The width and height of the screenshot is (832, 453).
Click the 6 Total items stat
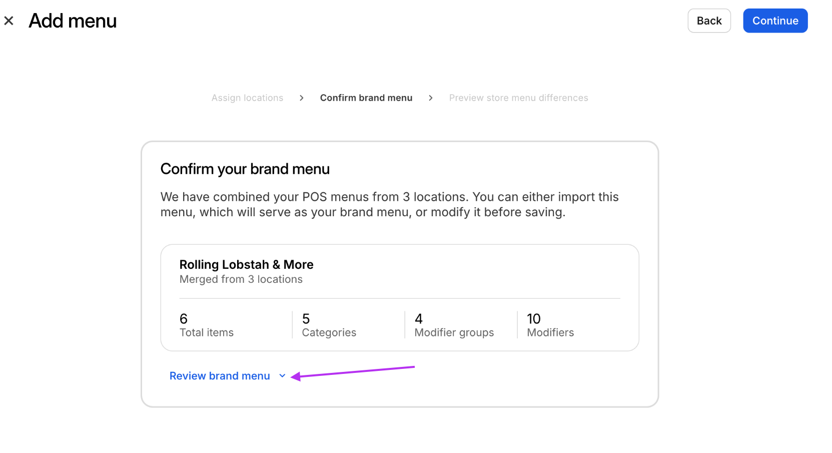pos(206,325)
